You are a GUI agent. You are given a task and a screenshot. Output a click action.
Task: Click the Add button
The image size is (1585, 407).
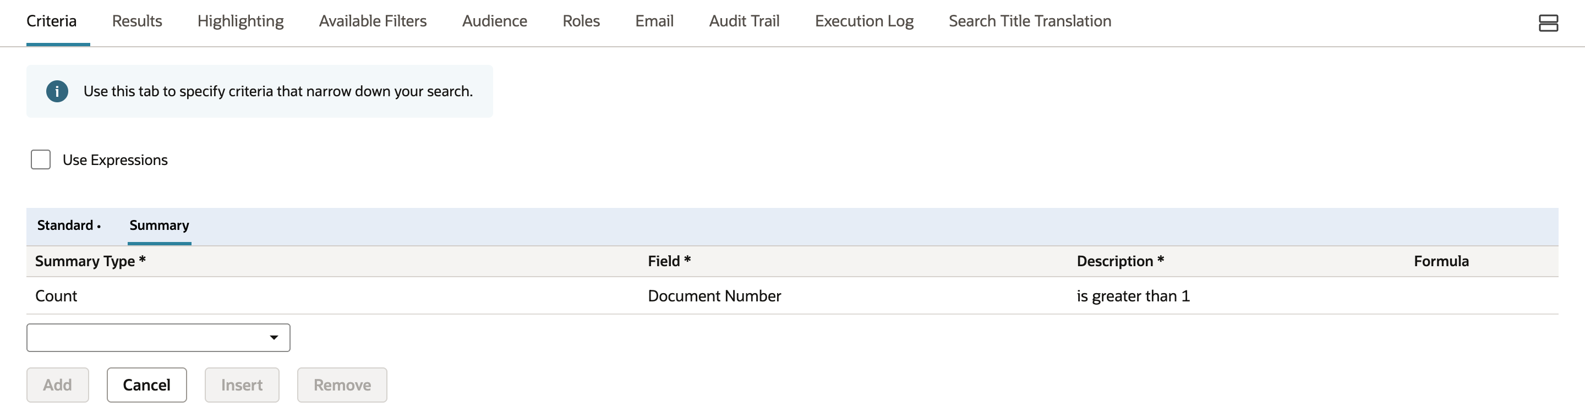coord(58,385)
